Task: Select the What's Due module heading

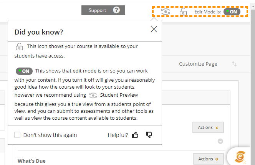Action: [31, 161]
